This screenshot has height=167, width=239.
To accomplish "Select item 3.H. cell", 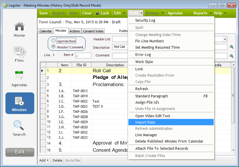I will click(x=65, y=127).
